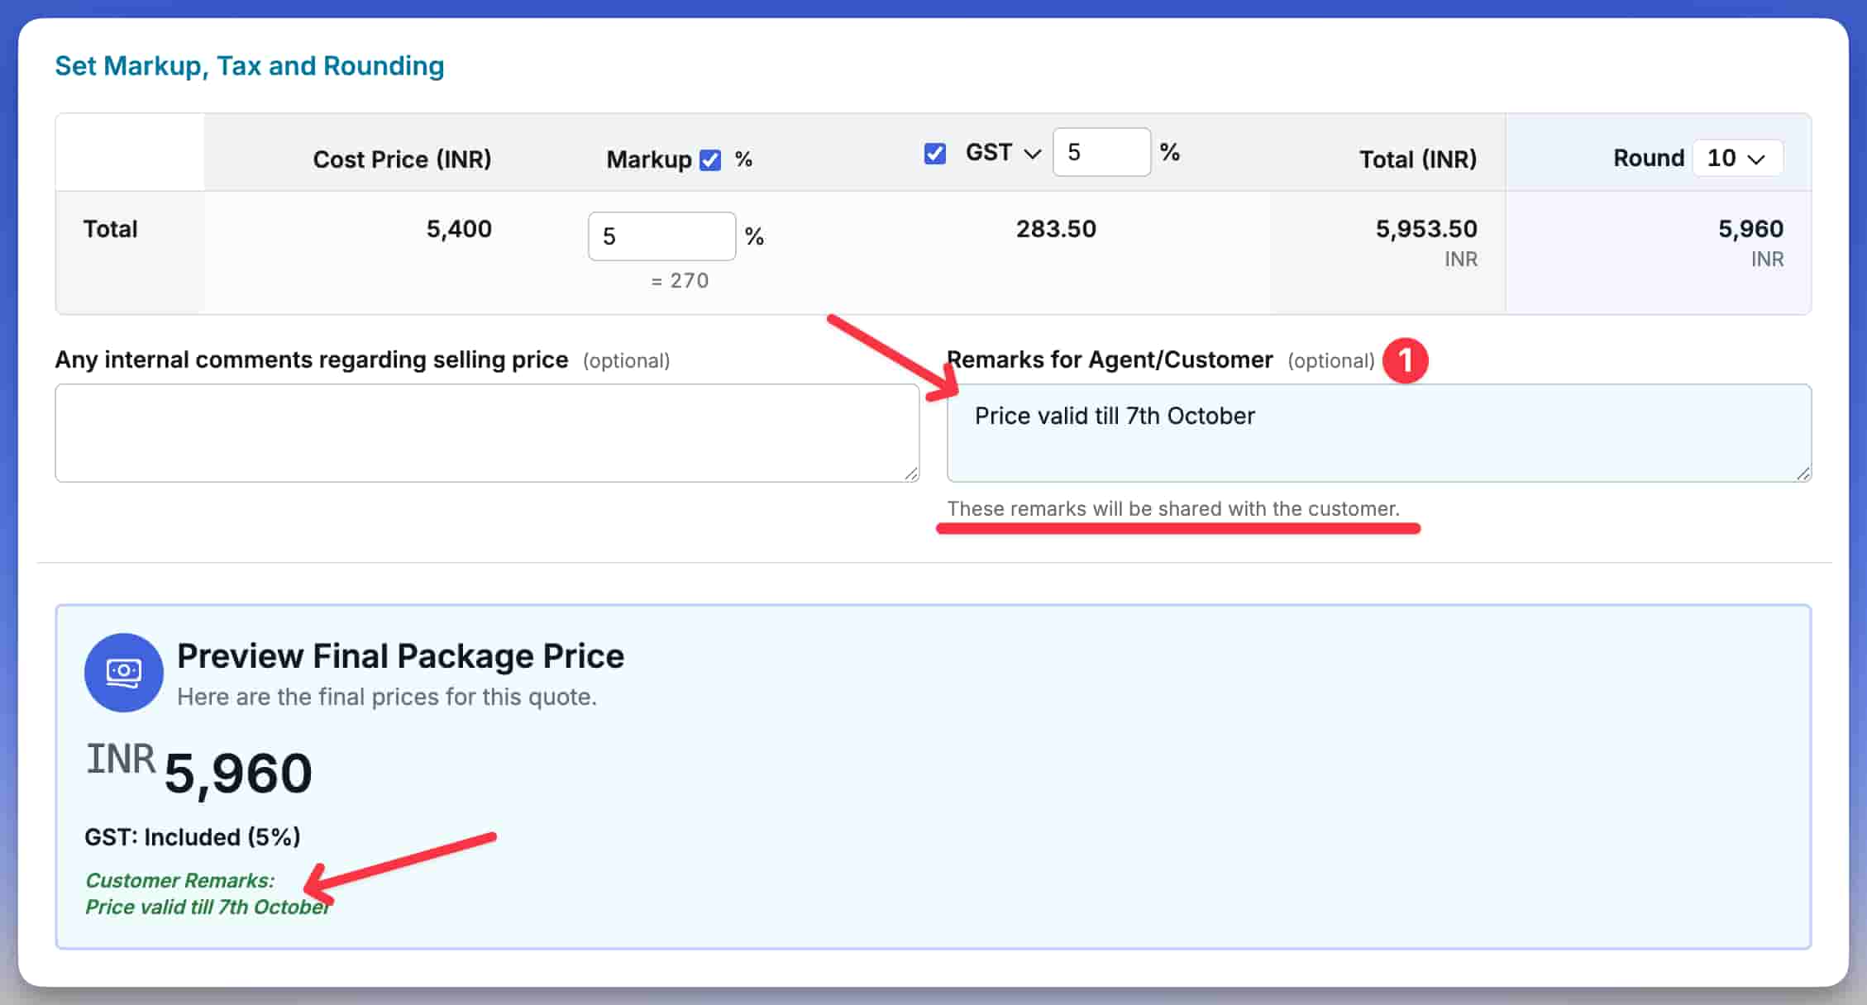Click the red numbered badge near Remarks label
The height and width of the screenshot is (1005, 1867).
point(1404,360)
